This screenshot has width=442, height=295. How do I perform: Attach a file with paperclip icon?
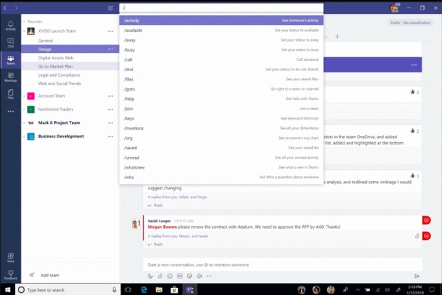pos(160,276)
